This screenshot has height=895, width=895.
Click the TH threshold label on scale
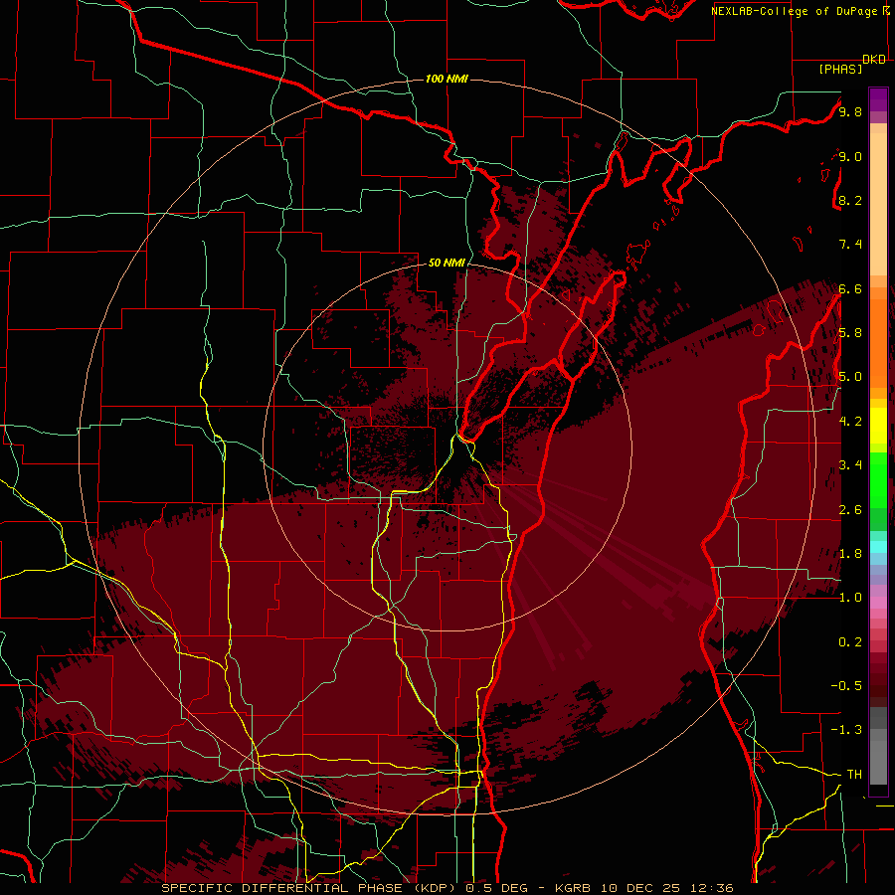click(854, 775)
